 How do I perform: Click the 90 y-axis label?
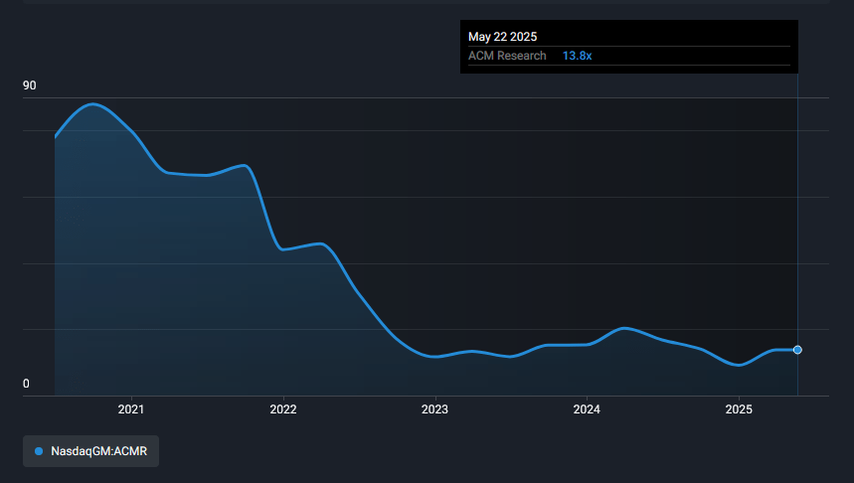pos(30,85)
